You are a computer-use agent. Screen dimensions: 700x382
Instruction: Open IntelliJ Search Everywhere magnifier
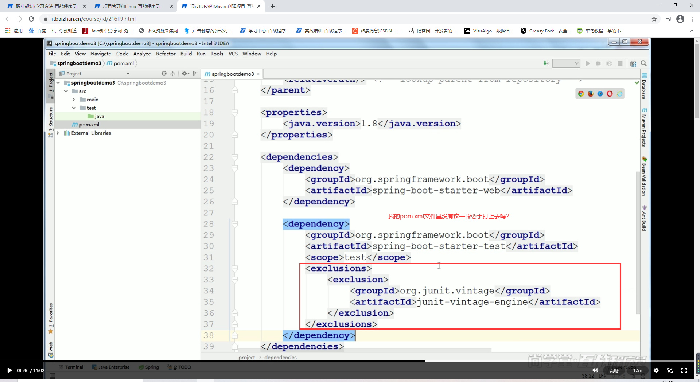click(644, 63)
